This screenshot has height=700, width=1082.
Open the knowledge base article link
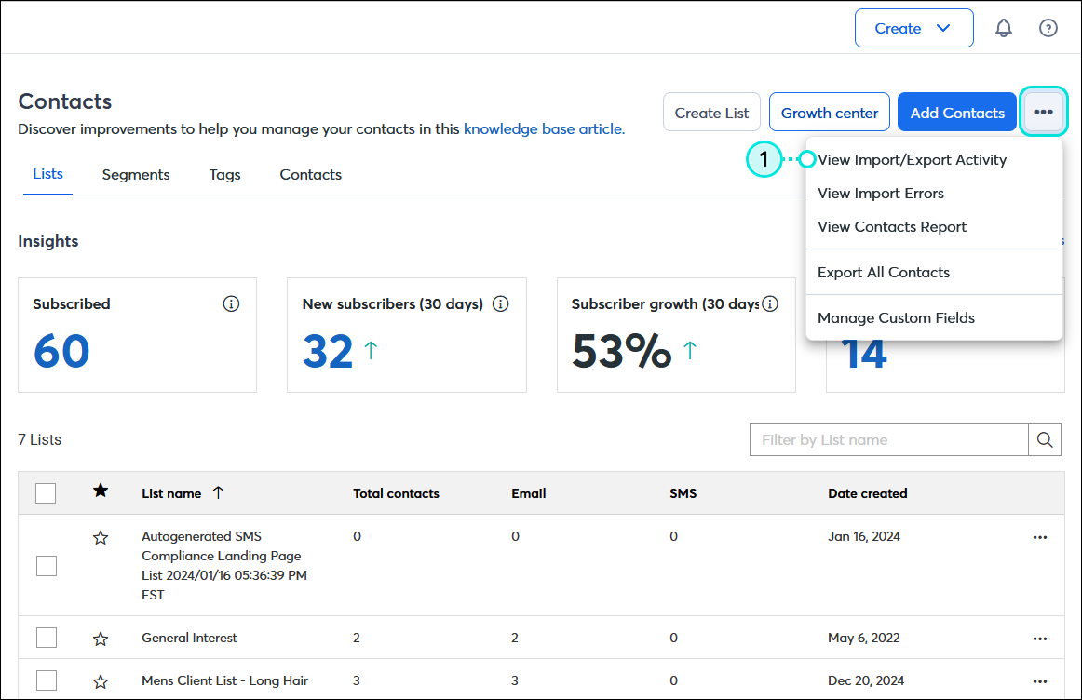point(544,129)
